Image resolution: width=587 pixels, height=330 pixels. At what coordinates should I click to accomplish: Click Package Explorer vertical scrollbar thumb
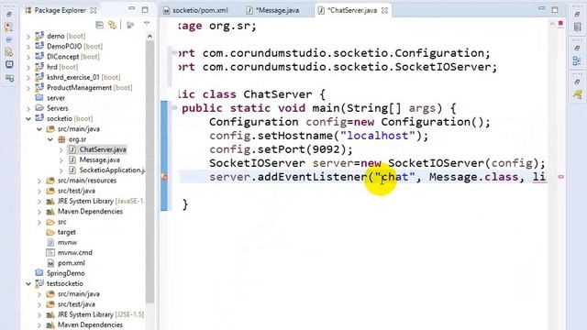tap(150, 171)
